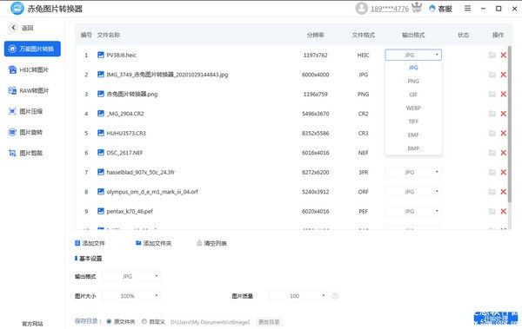Open the basic settings 输出格式 JPG dropdown
The width and height of the screenshot is (522, 329).
[131, 276]
